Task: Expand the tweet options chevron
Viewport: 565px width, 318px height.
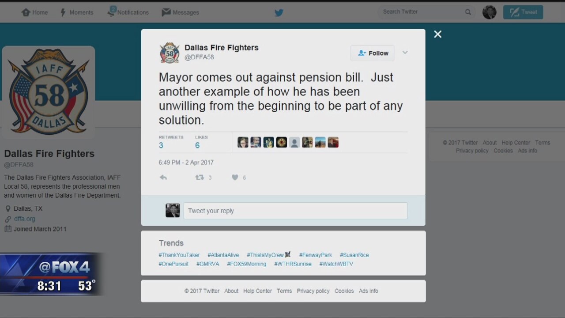Action: pos(405,53)
